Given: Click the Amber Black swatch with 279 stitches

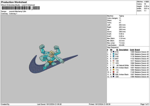Looking at the screenshot, I should (113, 67).
